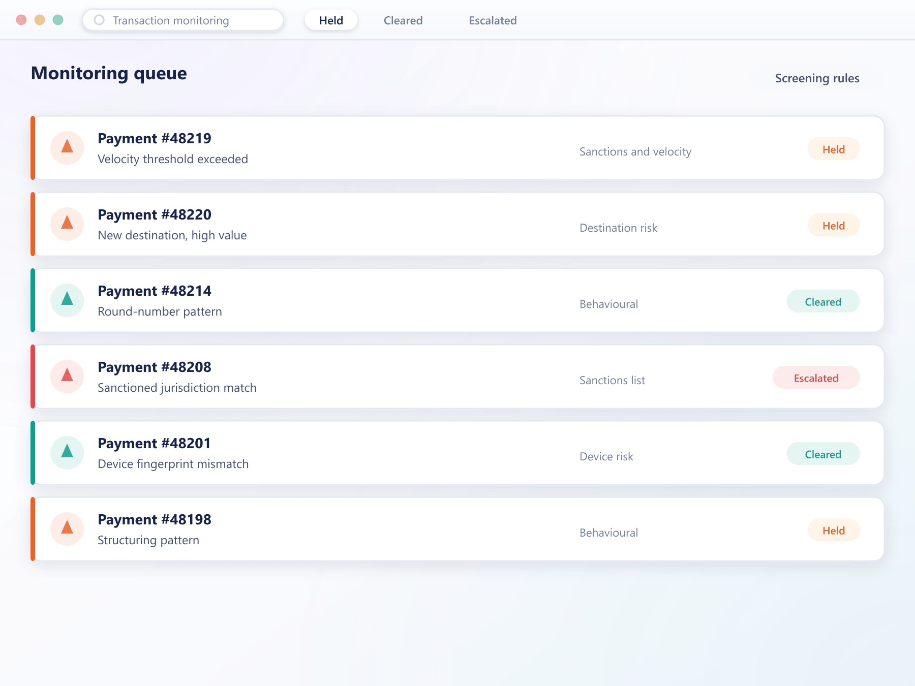Image resolution: width=915 pixels, height=686 pixels.
Task: Click the 'Destination risk' rule label
Action: [619, 228]
